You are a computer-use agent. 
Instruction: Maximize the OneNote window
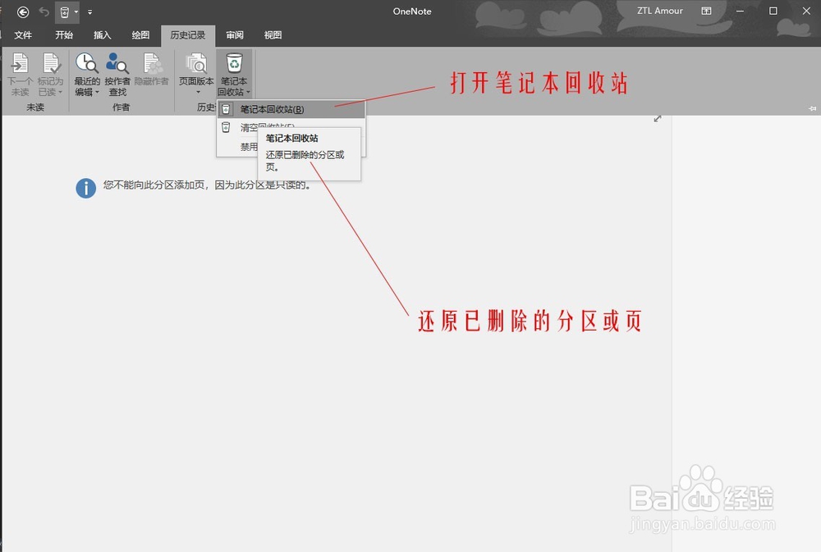[x=773, y=11]
